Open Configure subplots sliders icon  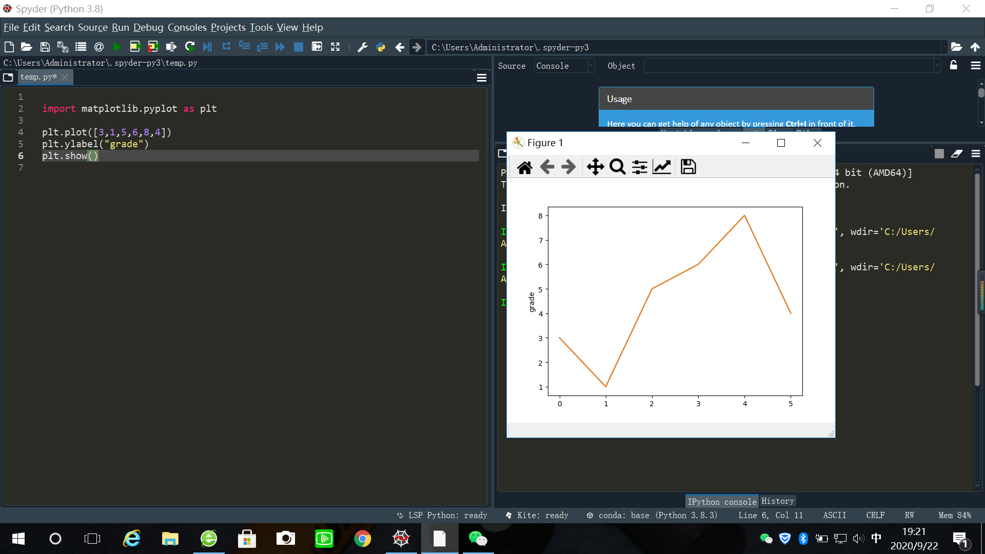639,167
